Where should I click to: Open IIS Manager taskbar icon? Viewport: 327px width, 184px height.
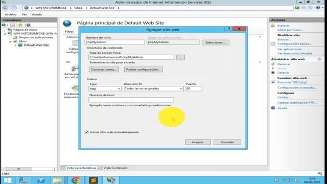pos(111,180)
